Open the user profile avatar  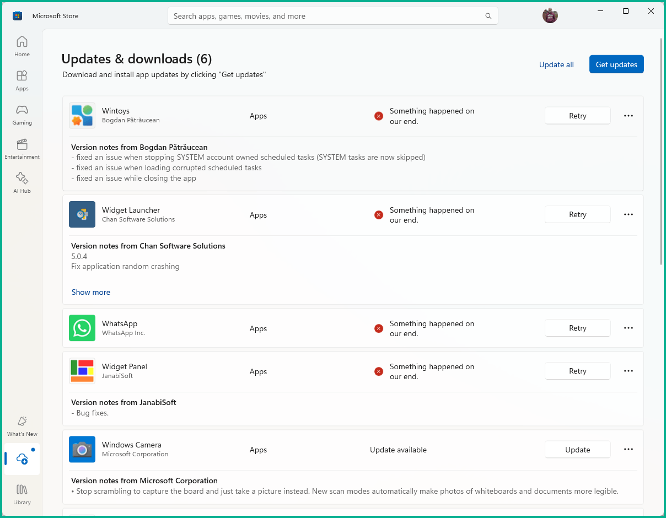click(x=550, y=16)
